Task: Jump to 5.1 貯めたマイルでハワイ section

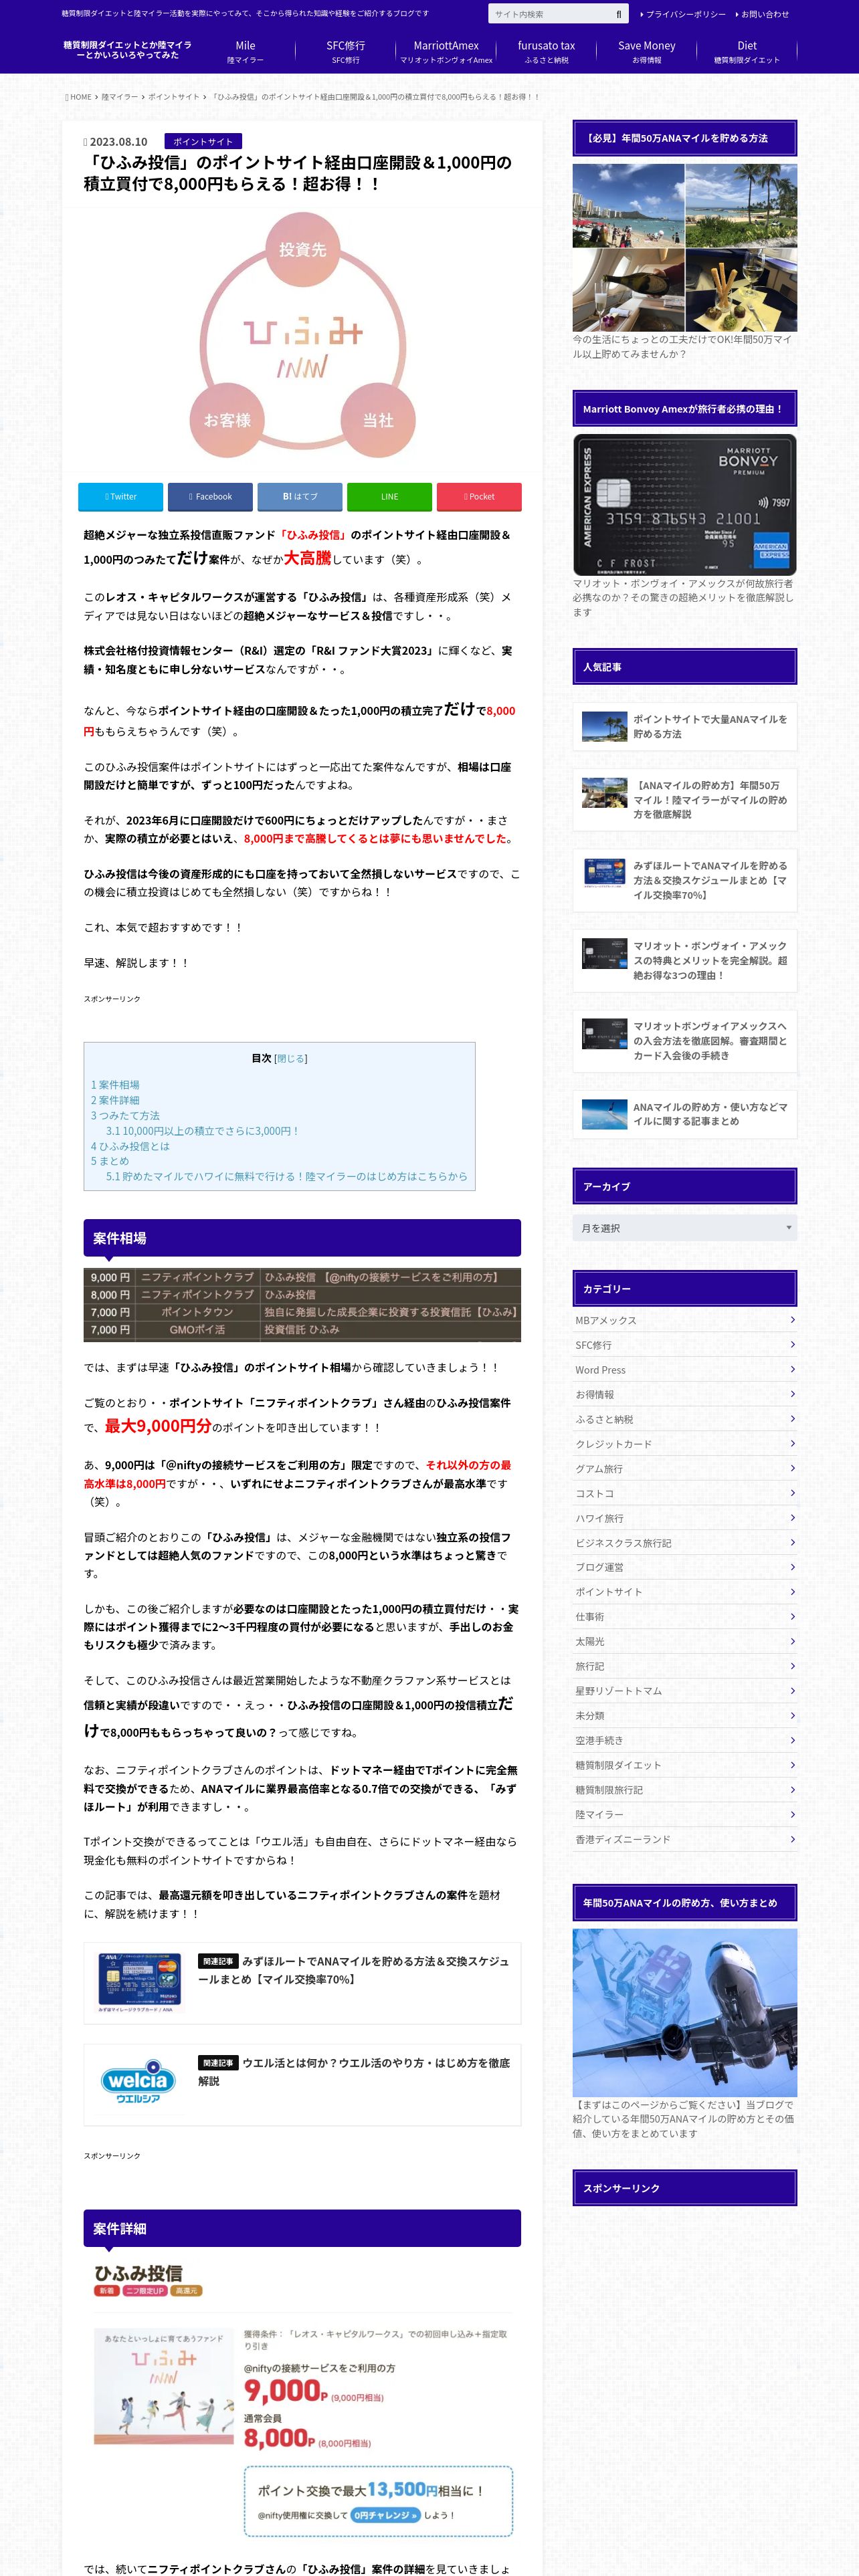Action: 286,1176
